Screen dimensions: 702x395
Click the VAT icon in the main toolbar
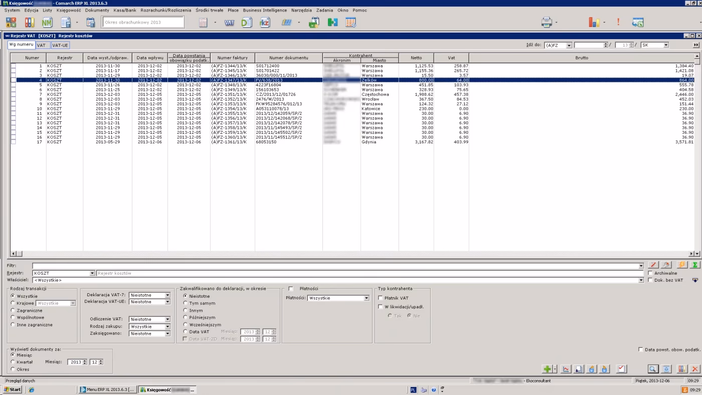tap(229, 23)
